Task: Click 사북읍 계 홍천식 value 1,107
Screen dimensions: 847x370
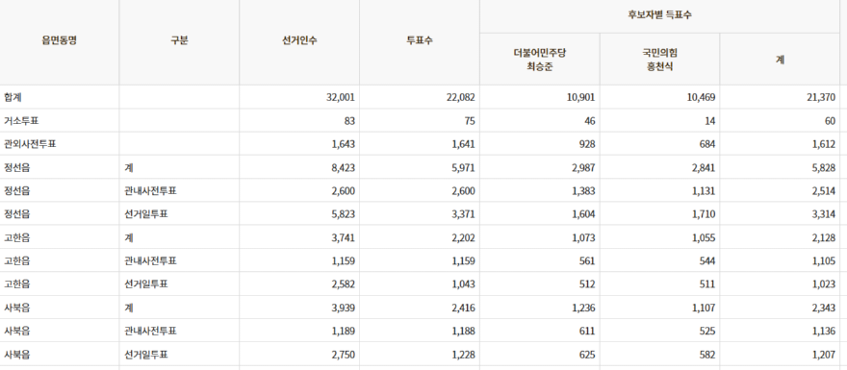Action: point(703,308)
